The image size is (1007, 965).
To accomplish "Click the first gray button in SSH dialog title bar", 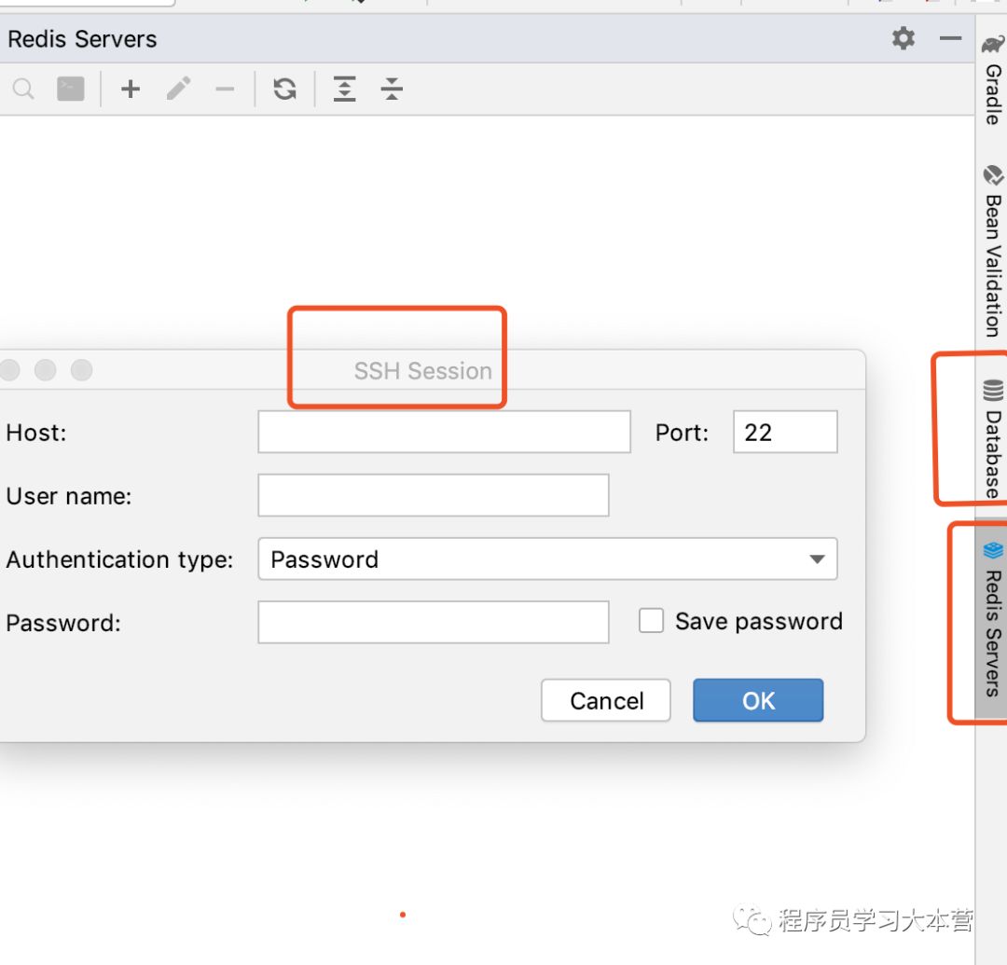I will click(x=9, y=370).
